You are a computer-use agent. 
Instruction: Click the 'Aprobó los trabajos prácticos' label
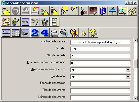click(x=48, y=69)
